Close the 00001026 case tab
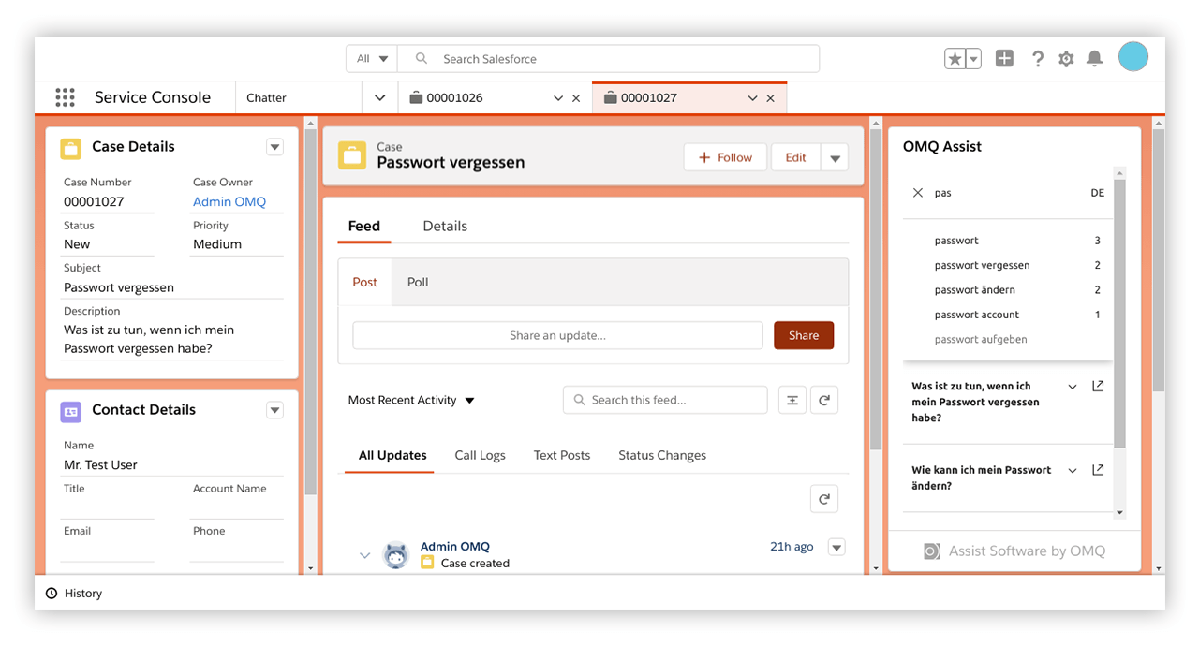The height and width of the screenshot is (646, 1199). tap(576, 98)
